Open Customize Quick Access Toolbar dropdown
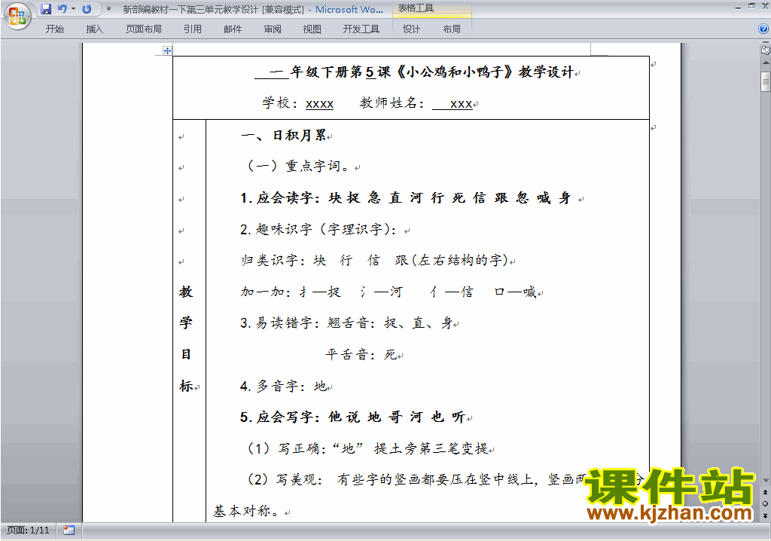Viewport: 771px width, 541px height. pyautogui.click(x=108, y=9)
